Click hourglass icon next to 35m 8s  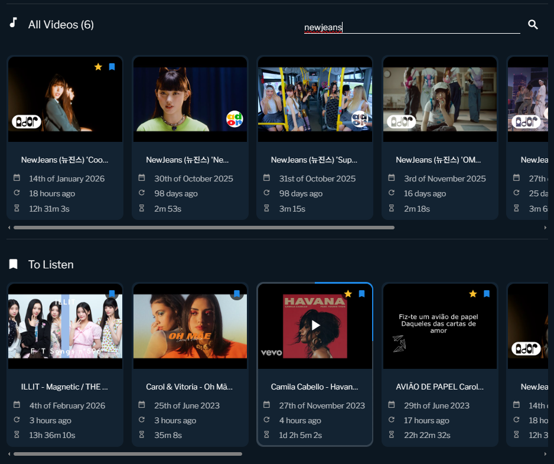142,434
